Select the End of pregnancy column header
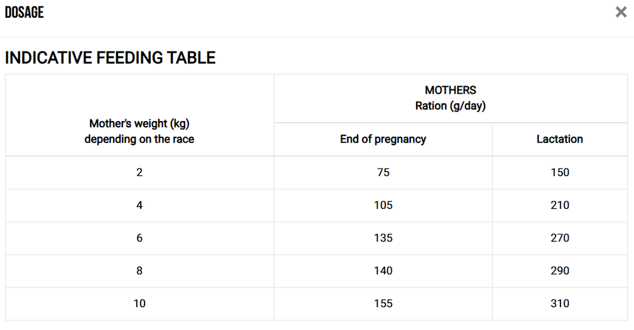634x330 pixels. pyautogui.click(x=383, y=139)
